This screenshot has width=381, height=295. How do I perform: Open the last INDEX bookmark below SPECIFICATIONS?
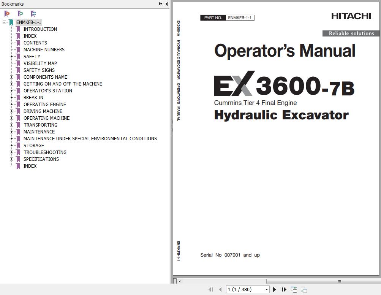click(30, 166)
